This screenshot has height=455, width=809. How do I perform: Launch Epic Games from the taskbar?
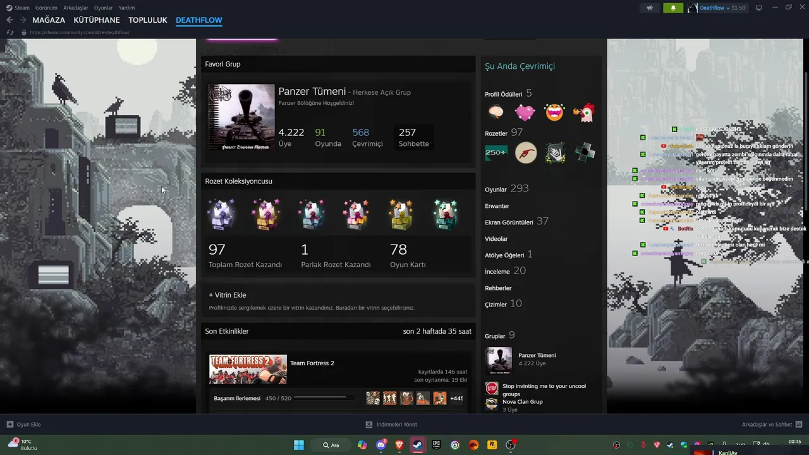tap(436, 445)
